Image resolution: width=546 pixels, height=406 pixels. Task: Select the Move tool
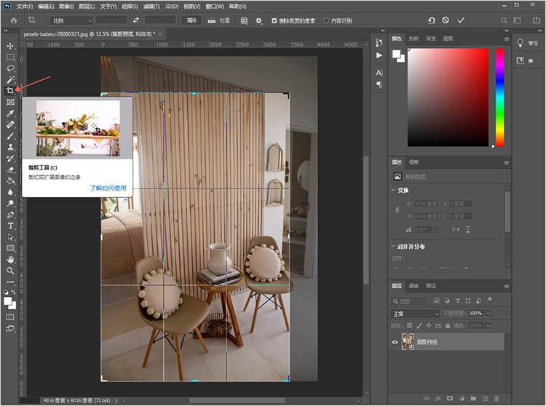[x=10, y=46]
